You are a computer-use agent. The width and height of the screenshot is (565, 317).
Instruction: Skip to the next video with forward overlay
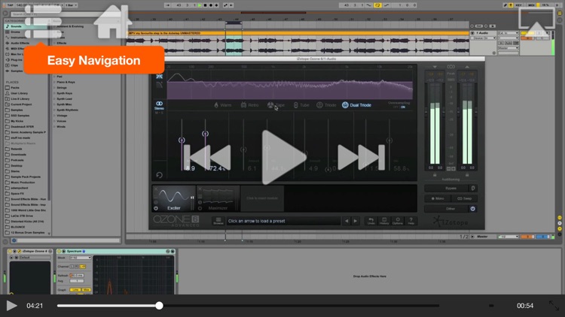click(361, 157)
